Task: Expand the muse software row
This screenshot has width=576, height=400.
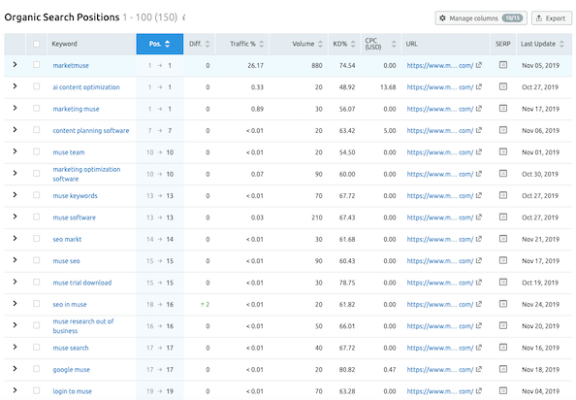Action: coord(15,217)
